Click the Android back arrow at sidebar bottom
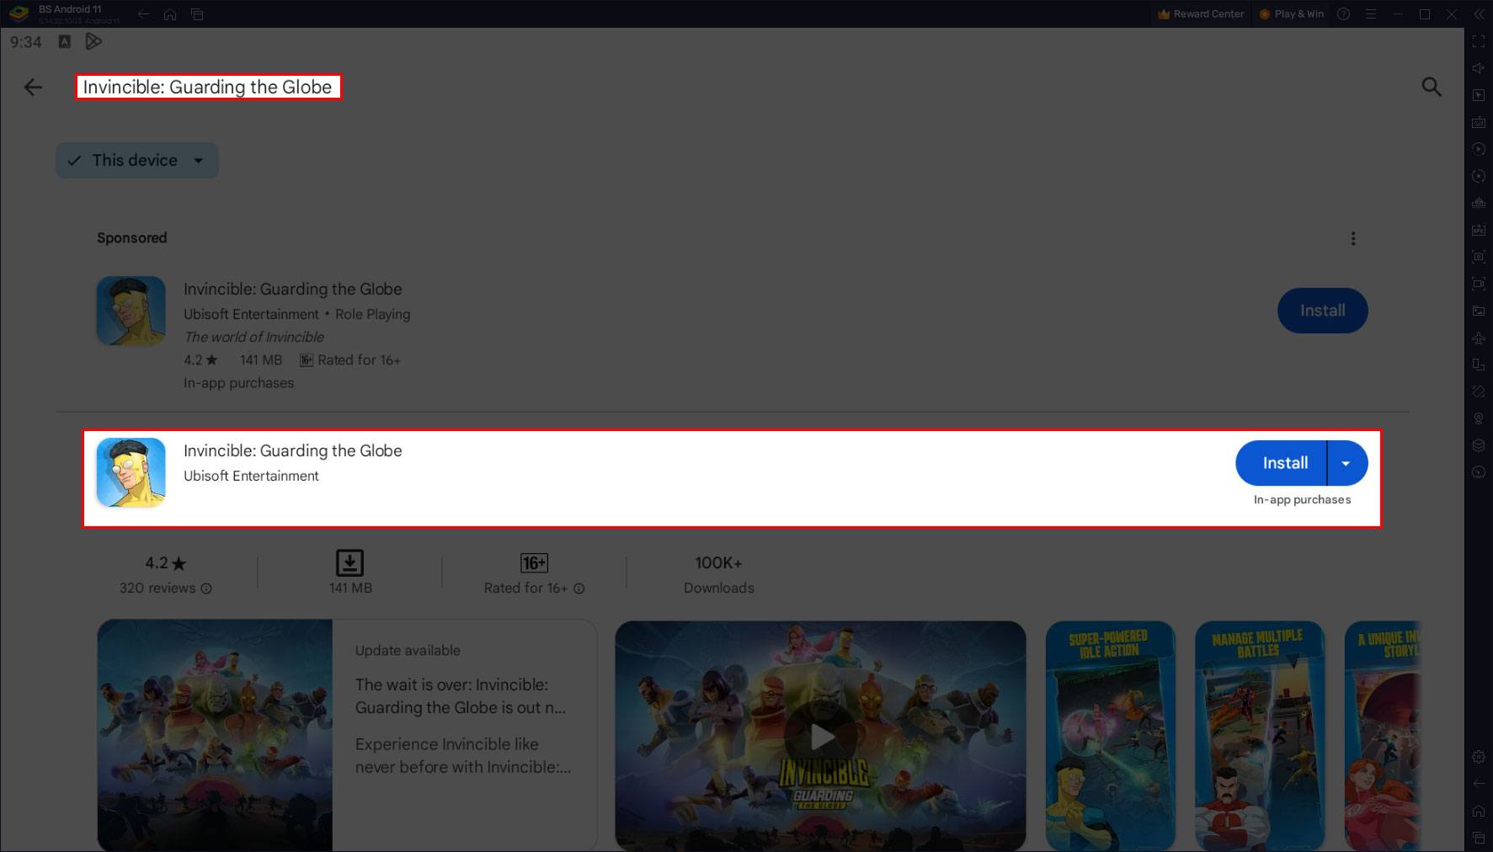Screen dimensions: 1493x852 click(x=1479, y=784)
